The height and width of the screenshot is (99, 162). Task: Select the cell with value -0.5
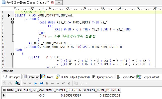pyautogui.click(x=26, y=95)
